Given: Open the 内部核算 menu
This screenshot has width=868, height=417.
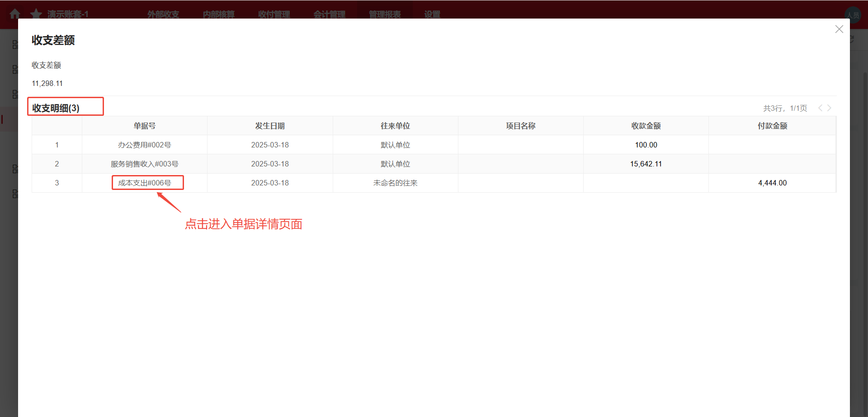Looking at the screenshot, I should [219, 14].
